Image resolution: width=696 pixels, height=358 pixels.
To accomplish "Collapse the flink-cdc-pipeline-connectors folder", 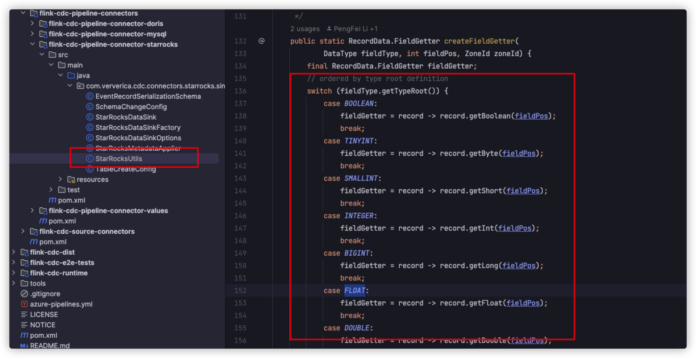I will (23, 13).
